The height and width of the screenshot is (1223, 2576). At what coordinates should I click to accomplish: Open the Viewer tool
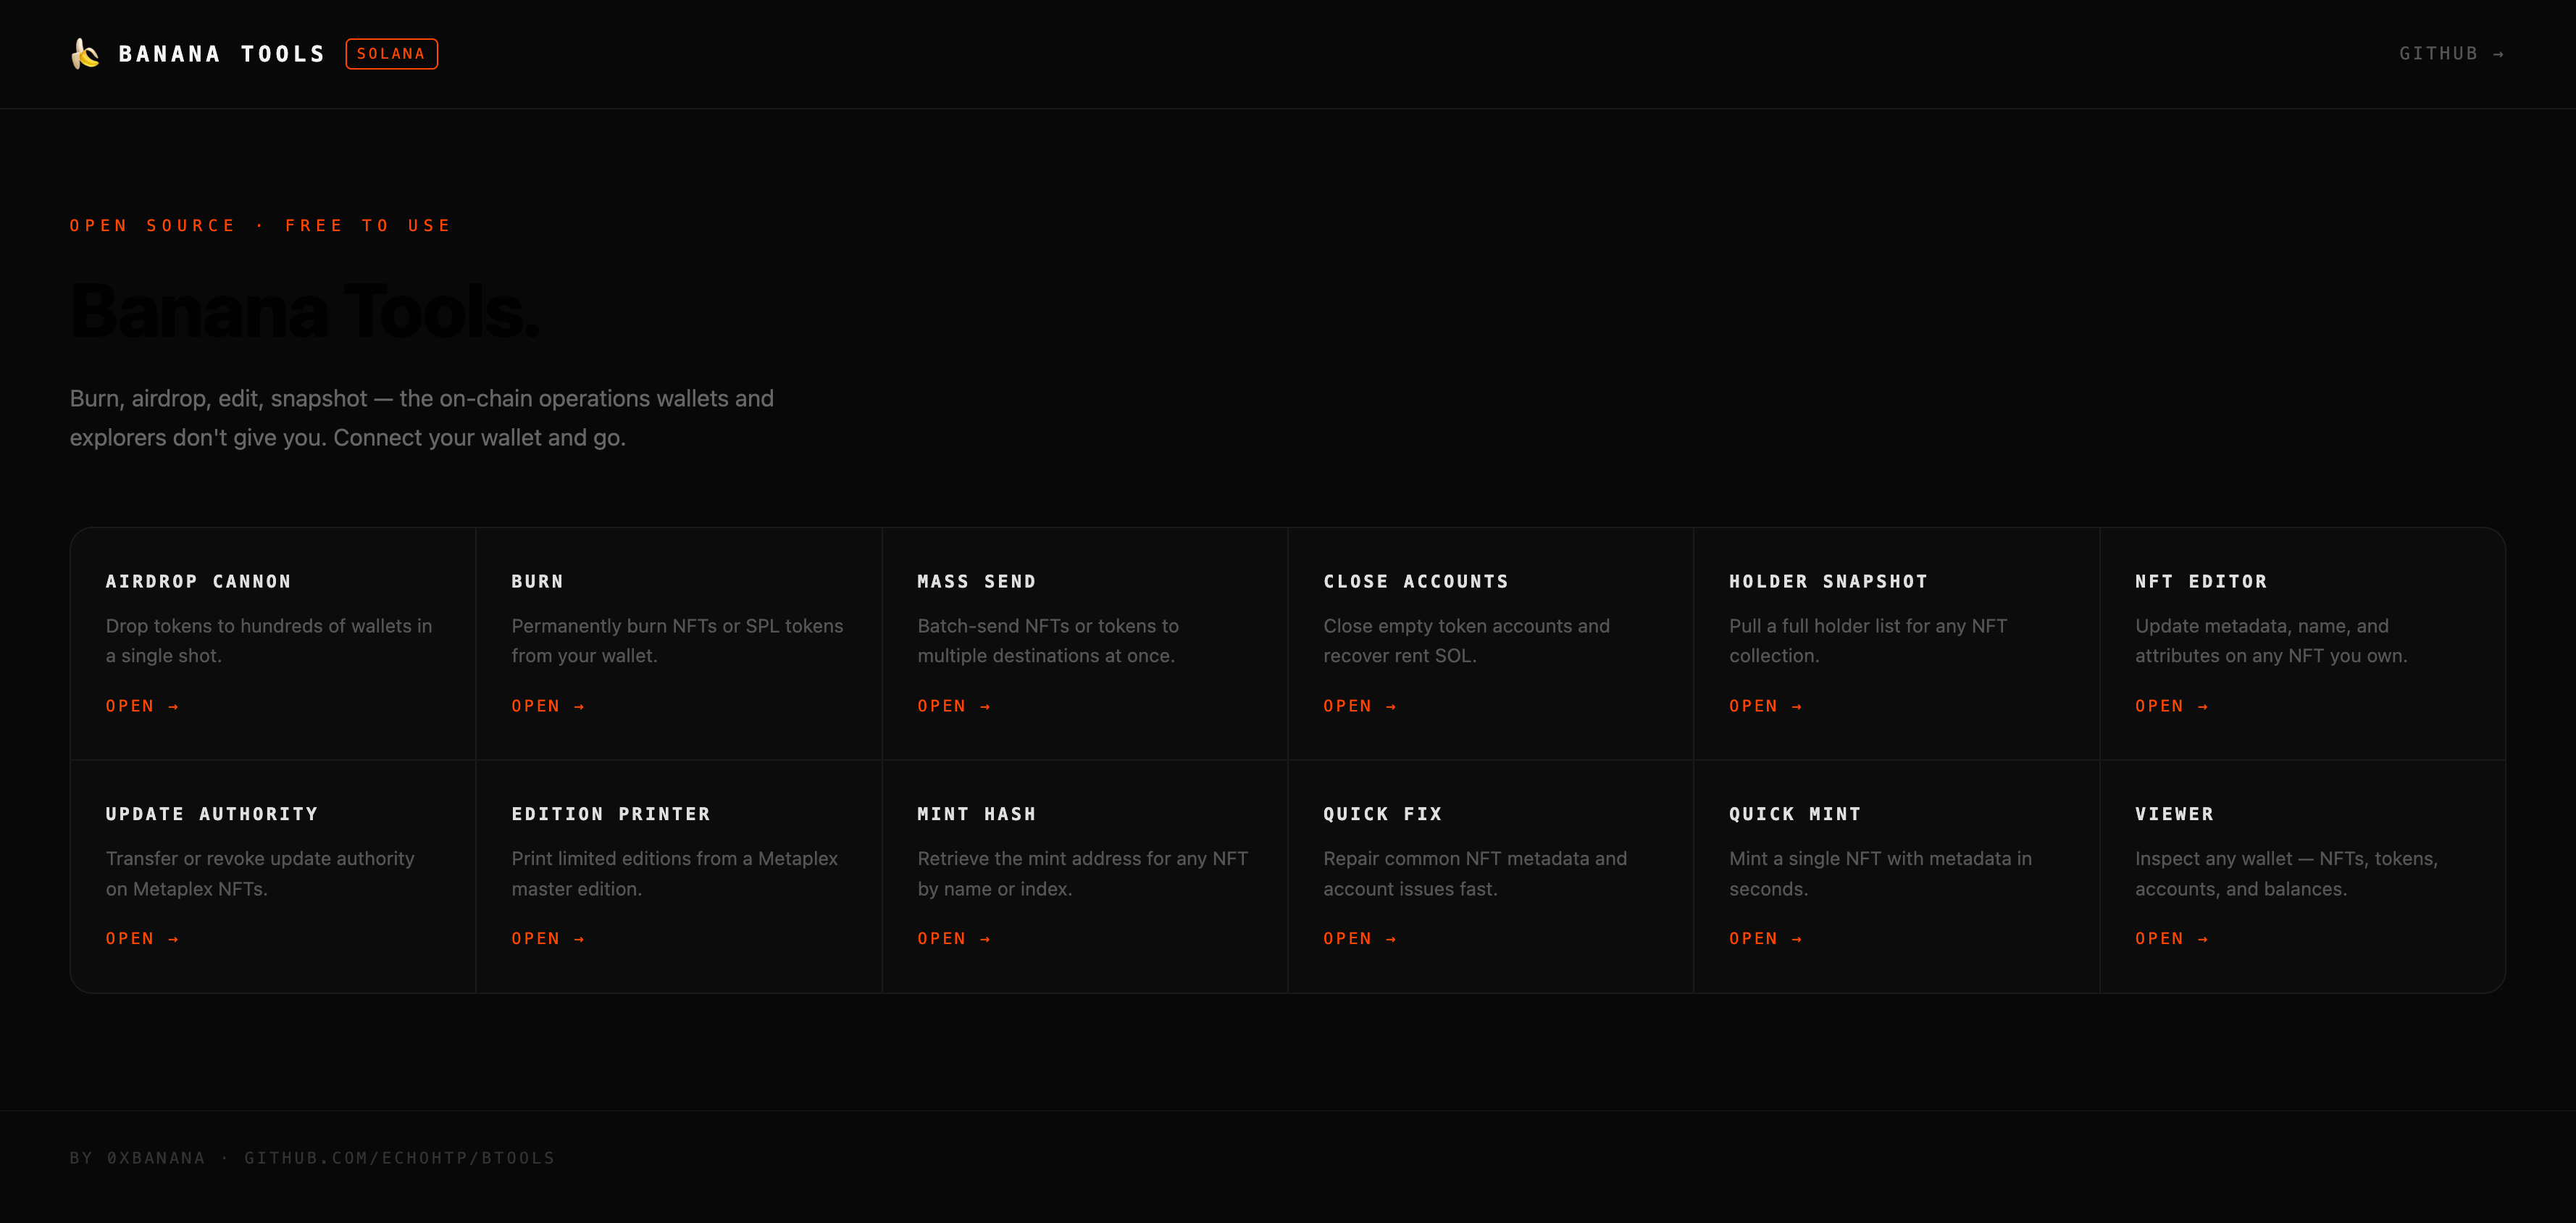coord(2172,939)
